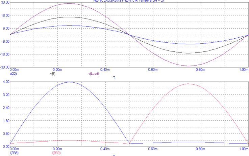Select the v(22) trace label
249x156 pixels.
[x=13, y=74]
